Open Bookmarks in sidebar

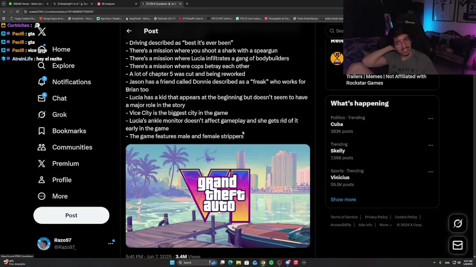click(62, 131)
